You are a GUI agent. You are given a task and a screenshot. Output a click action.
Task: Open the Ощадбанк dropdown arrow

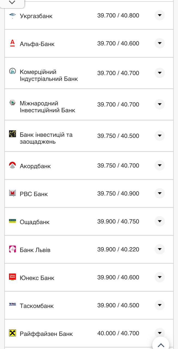159,221
